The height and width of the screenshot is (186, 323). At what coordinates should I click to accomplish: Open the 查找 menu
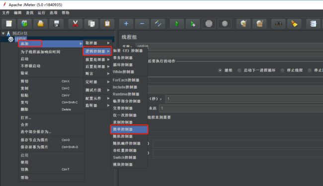click(x=30, y=13)
